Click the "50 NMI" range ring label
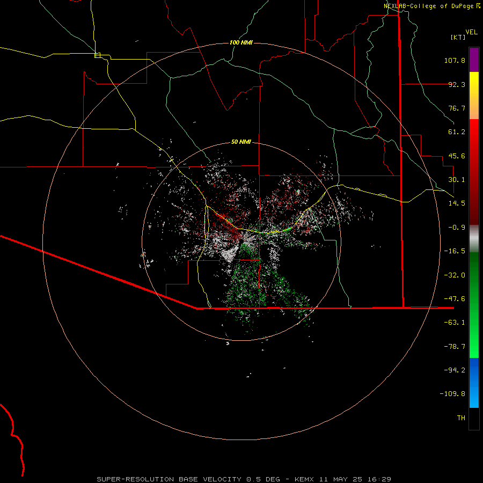This screenshot has height=483, width=483. 241,142
